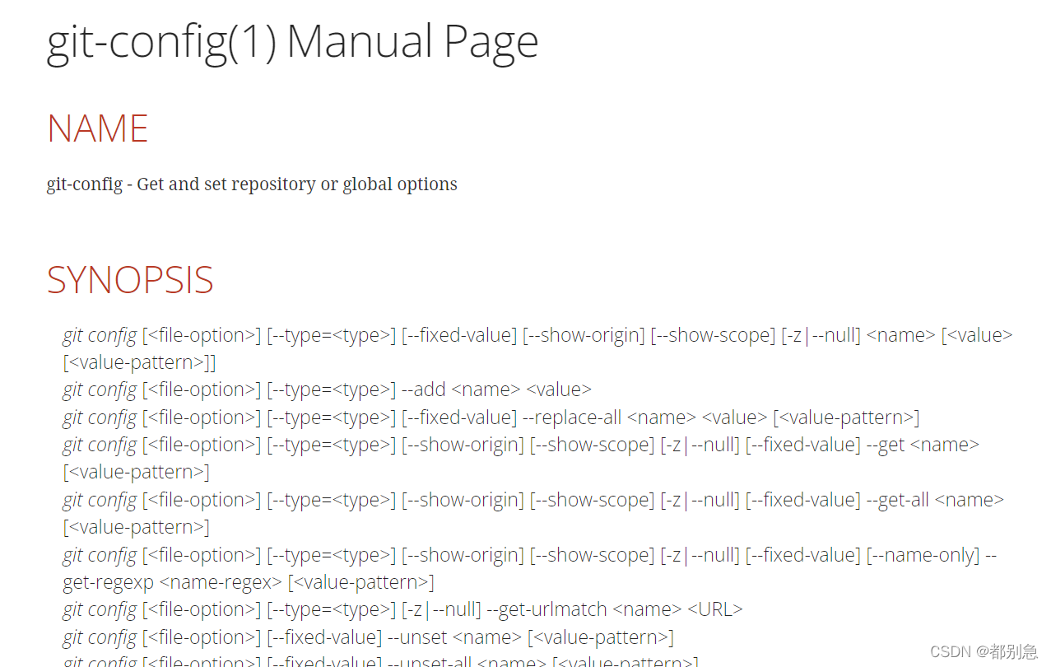Viewport: 1051px width, 667px height.
Task: Click the "--get-urlmatch" option text
Action: pos(548,610)
